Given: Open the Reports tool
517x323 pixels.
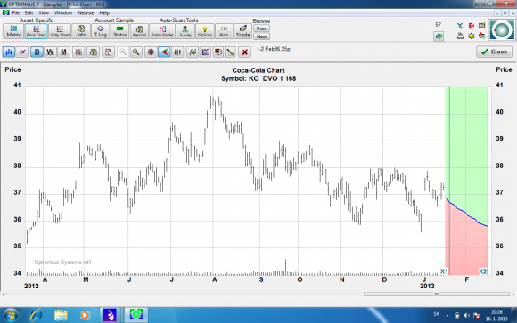Looking at the screenshot, I should click(139, 31).
